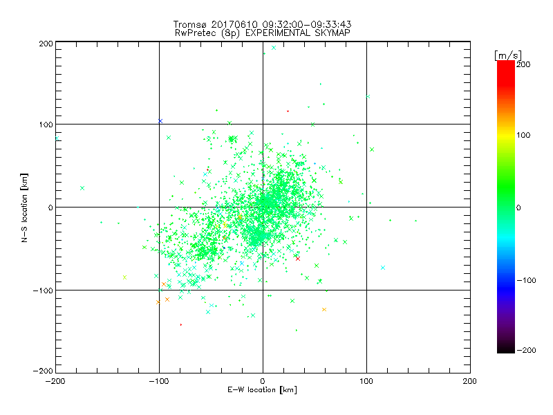Click the x-axis tick label "200"
553x415 pixels.
(469, 381)
